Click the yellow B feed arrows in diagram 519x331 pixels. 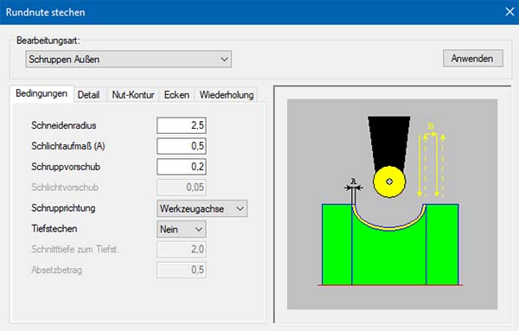pyautogui.click(x=432, y=162)
